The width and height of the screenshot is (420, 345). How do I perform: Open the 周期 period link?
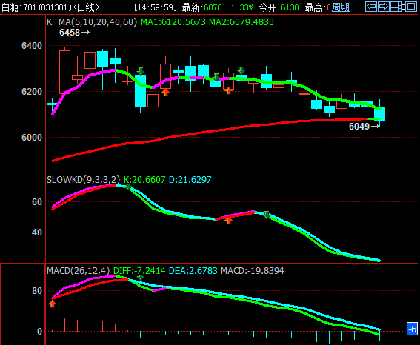(341, 7)
